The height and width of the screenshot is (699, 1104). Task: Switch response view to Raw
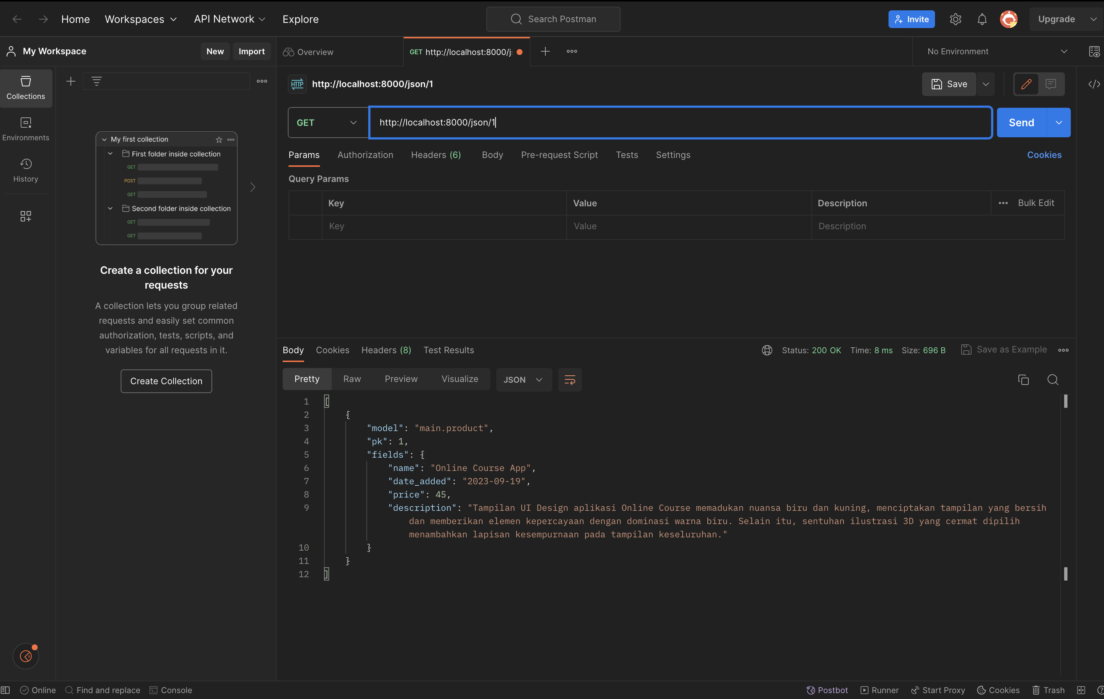(352, 379)
